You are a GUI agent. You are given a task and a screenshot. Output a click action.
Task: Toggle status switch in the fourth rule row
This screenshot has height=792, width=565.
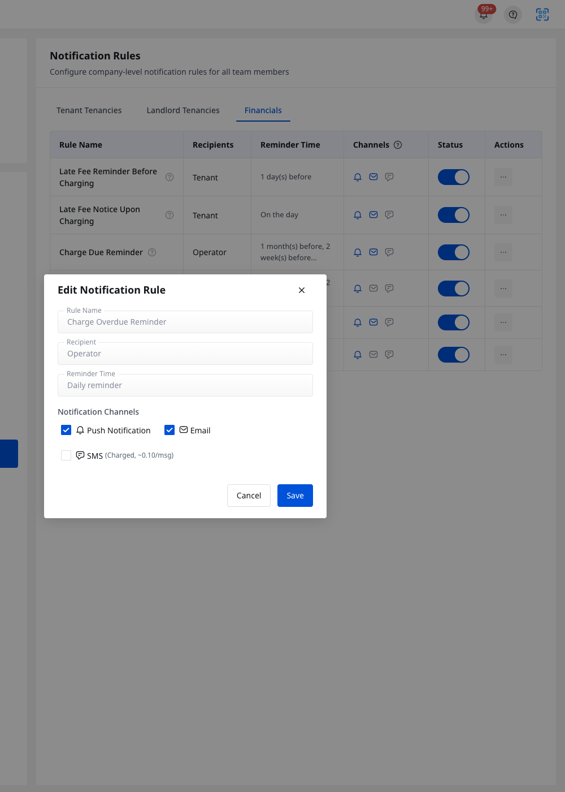[454, 289]
